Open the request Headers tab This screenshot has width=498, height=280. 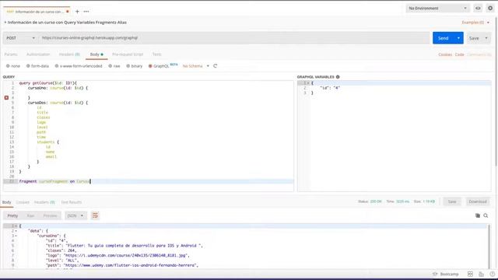(x=69, y=54)
